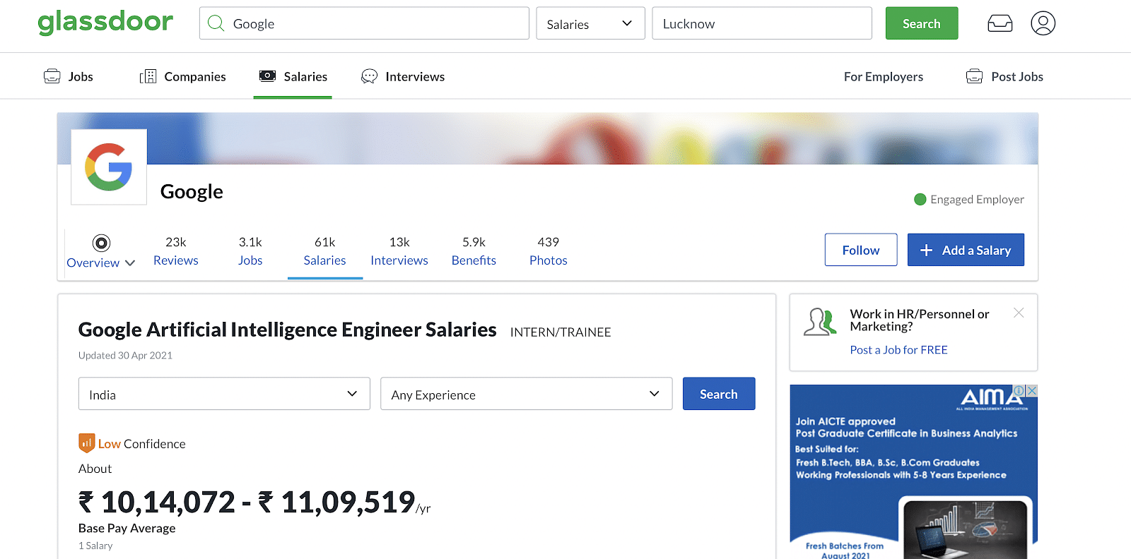
Task: Click the Post Jobs briefcase icon
Action: [974, 76]
